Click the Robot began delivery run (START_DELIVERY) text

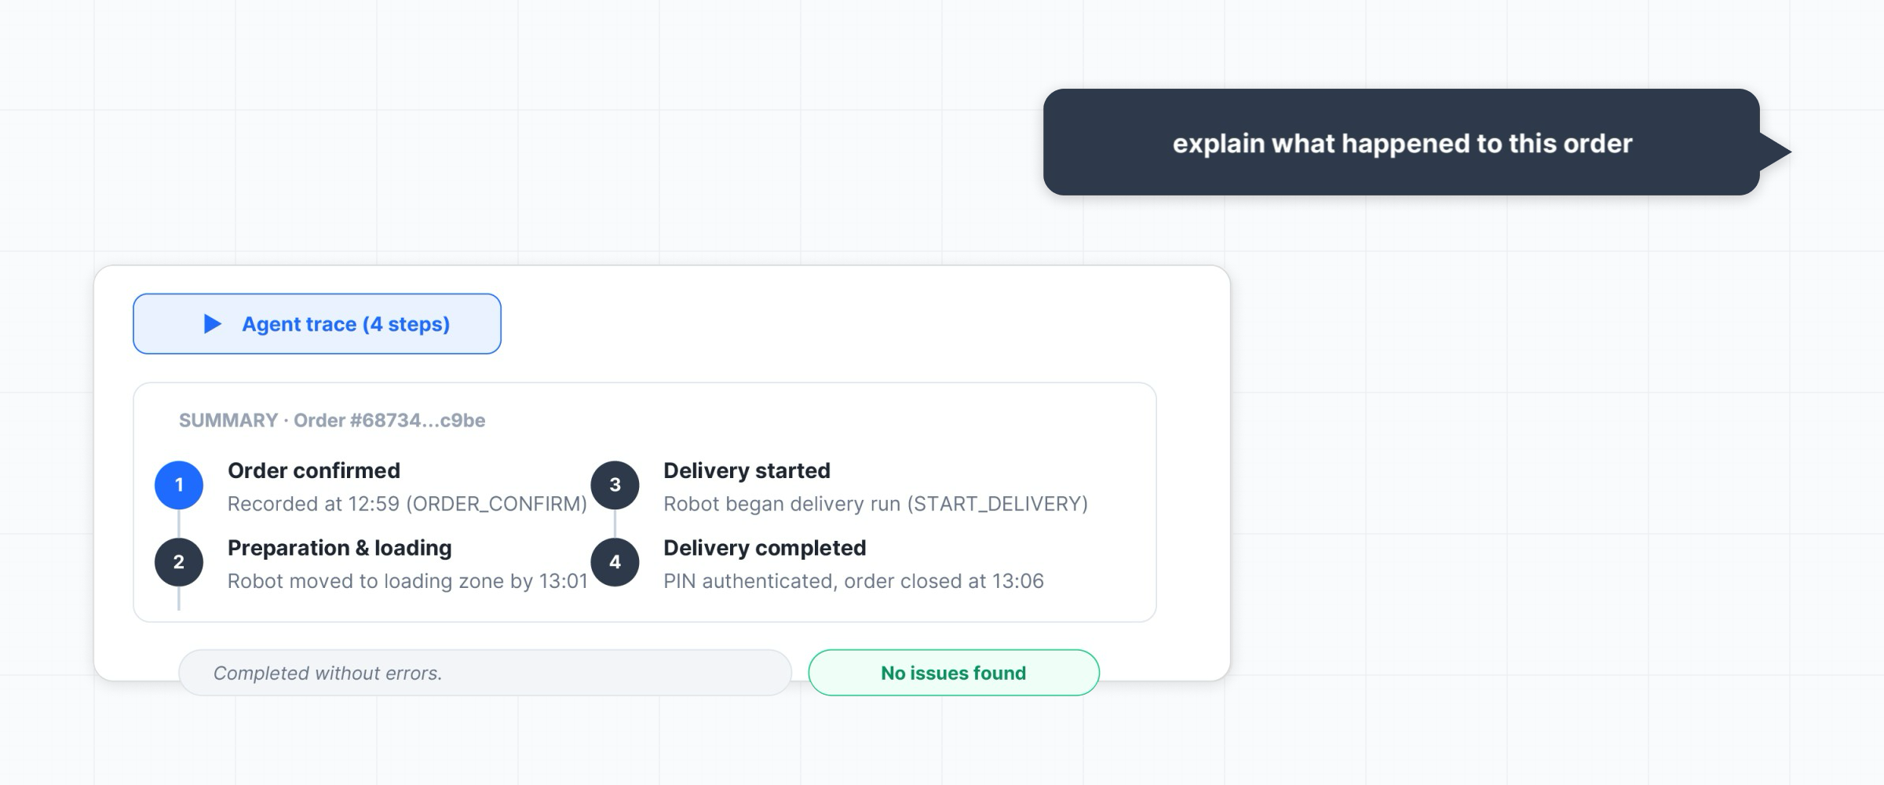click(x=875, y=503)
